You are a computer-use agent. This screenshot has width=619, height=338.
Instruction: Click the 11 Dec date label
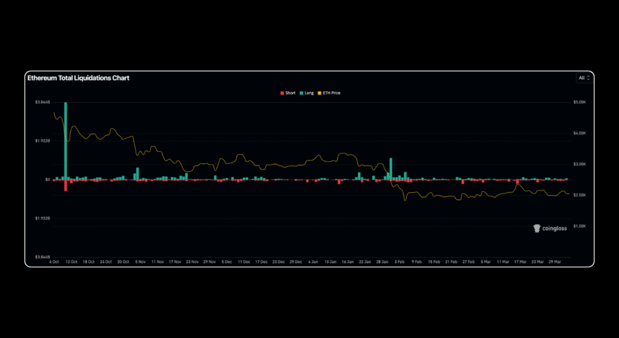coord(244,262)
